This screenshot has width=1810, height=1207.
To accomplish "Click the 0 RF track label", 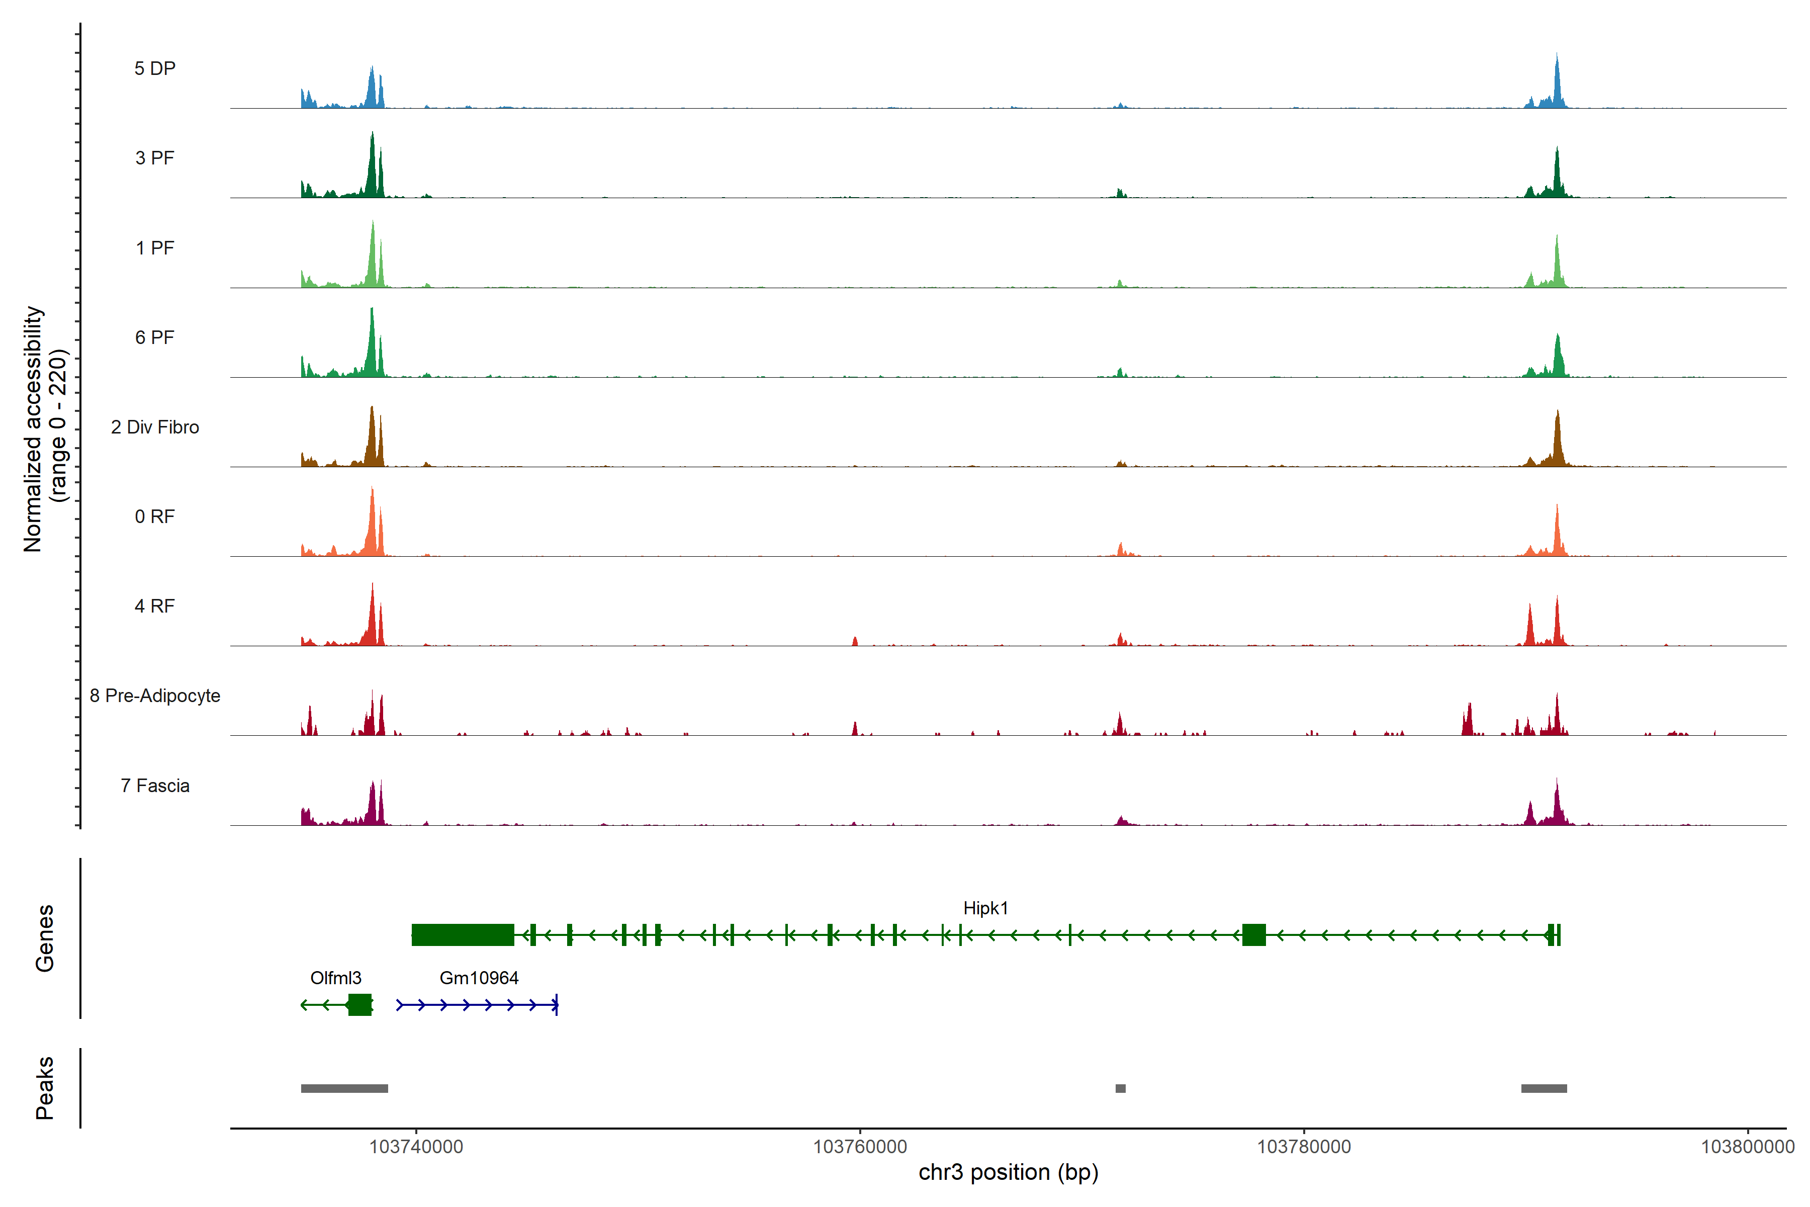I will coord(155,516).
